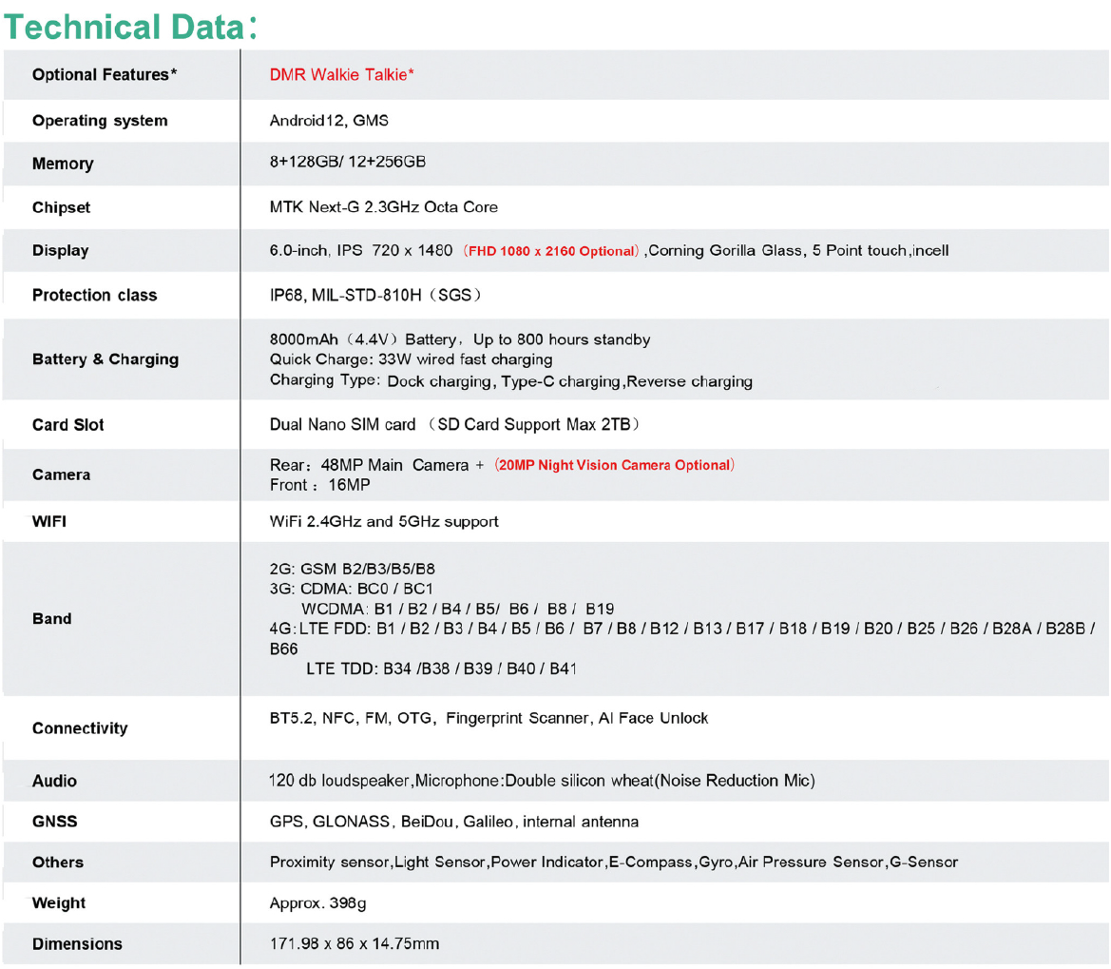Click the LTE TDD bands line
The height and width of the screenshot is (969, 1111).
pyautogui.click(x=441, y=669)
